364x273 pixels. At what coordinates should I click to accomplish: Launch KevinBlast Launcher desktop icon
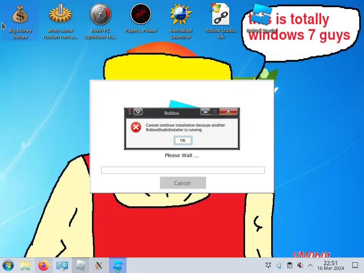point(181,21)
